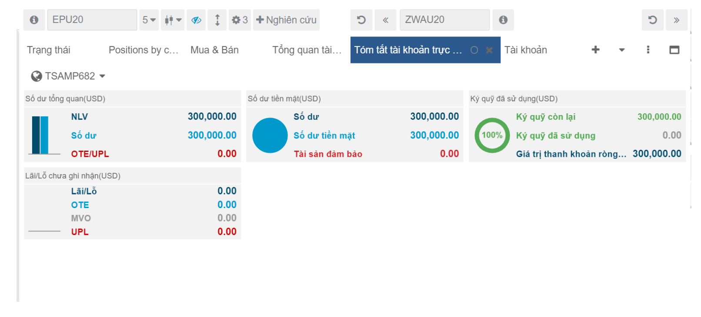Click the EPU20 symbol input field

(92, 20)
